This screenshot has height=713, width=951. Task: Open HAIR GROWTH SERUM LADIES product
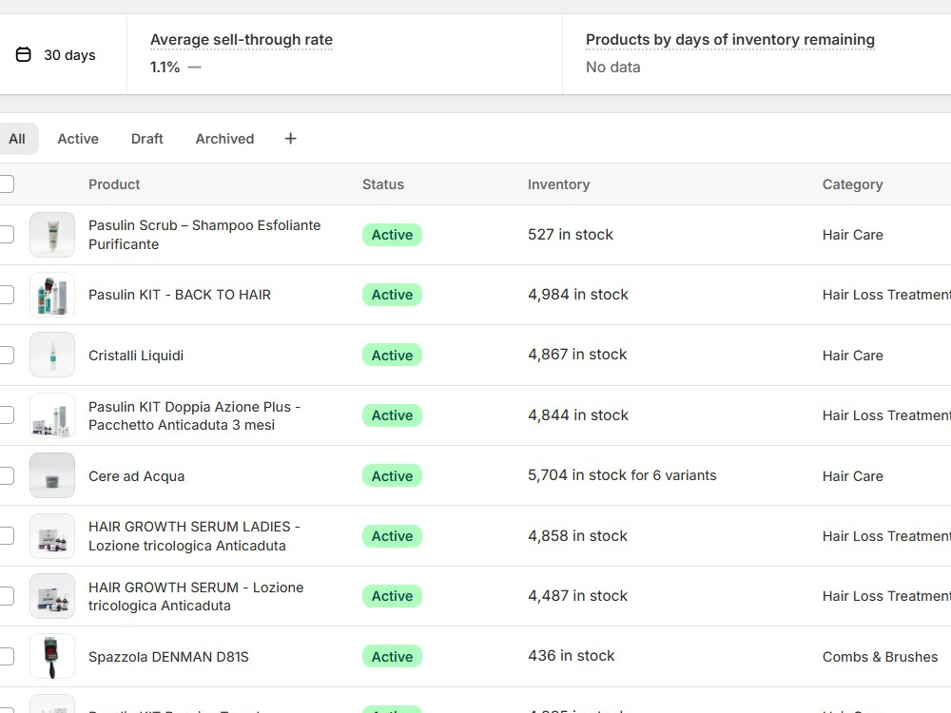pyautogui.click(x=194, y=536)
